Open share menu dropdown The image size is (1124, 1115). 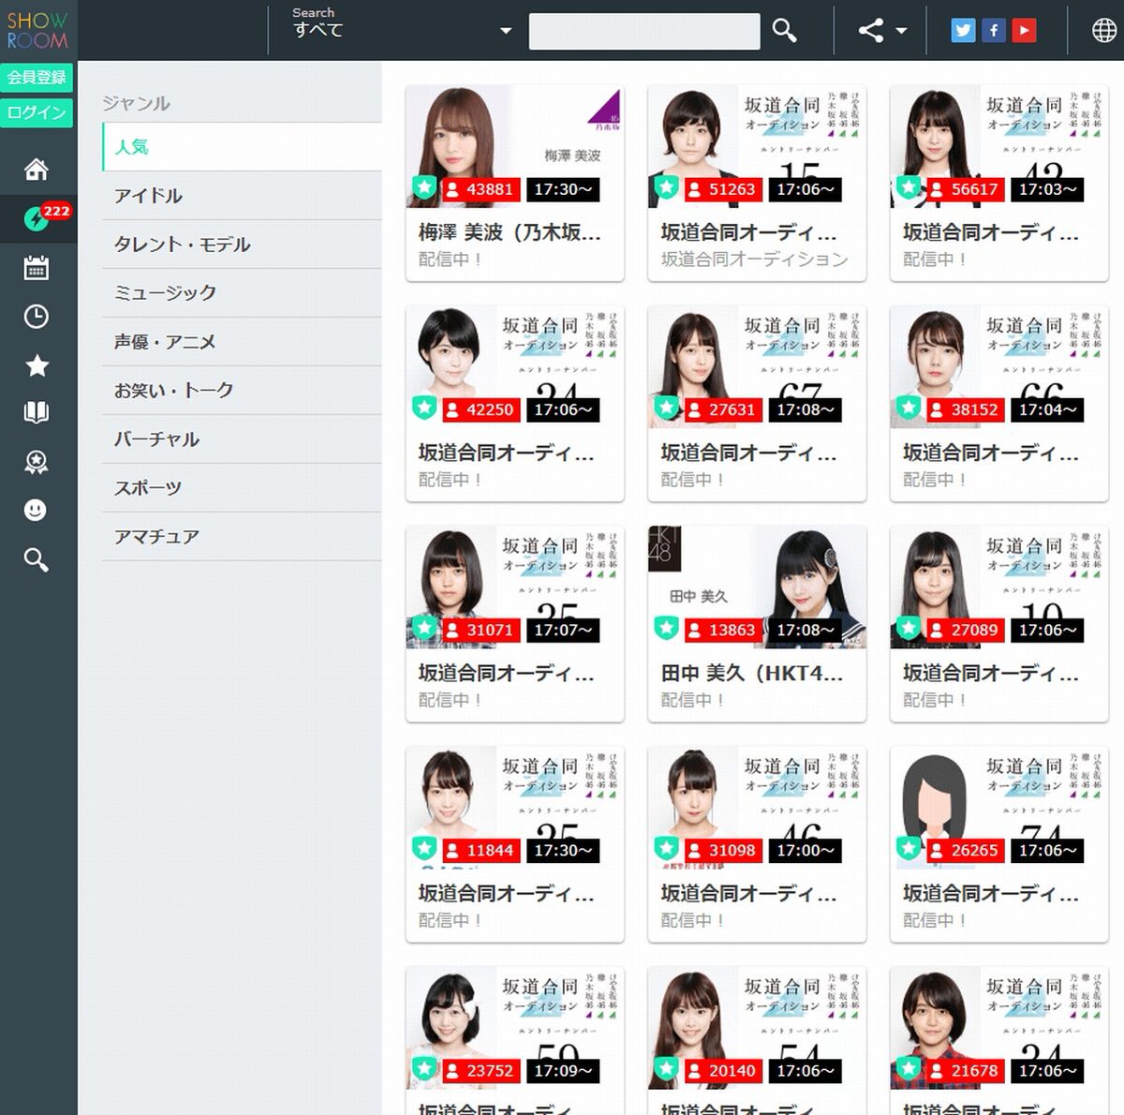click(882, 30)
